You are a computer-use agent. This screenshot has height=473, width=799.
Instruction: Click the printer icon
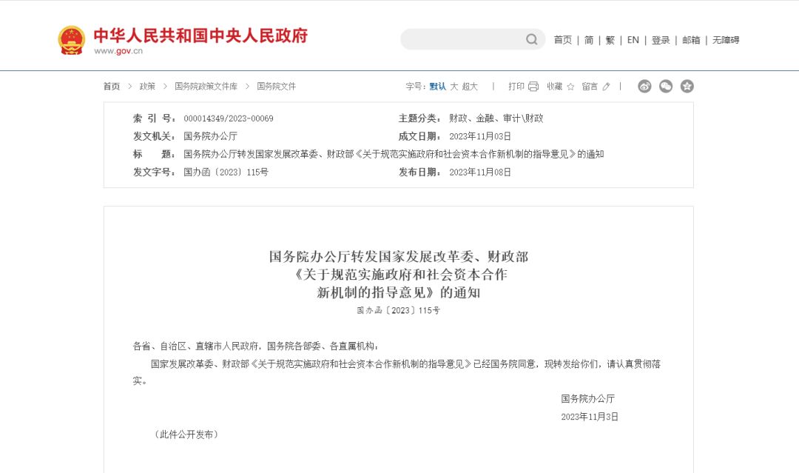pyautogui.click(x=533, y=86)
